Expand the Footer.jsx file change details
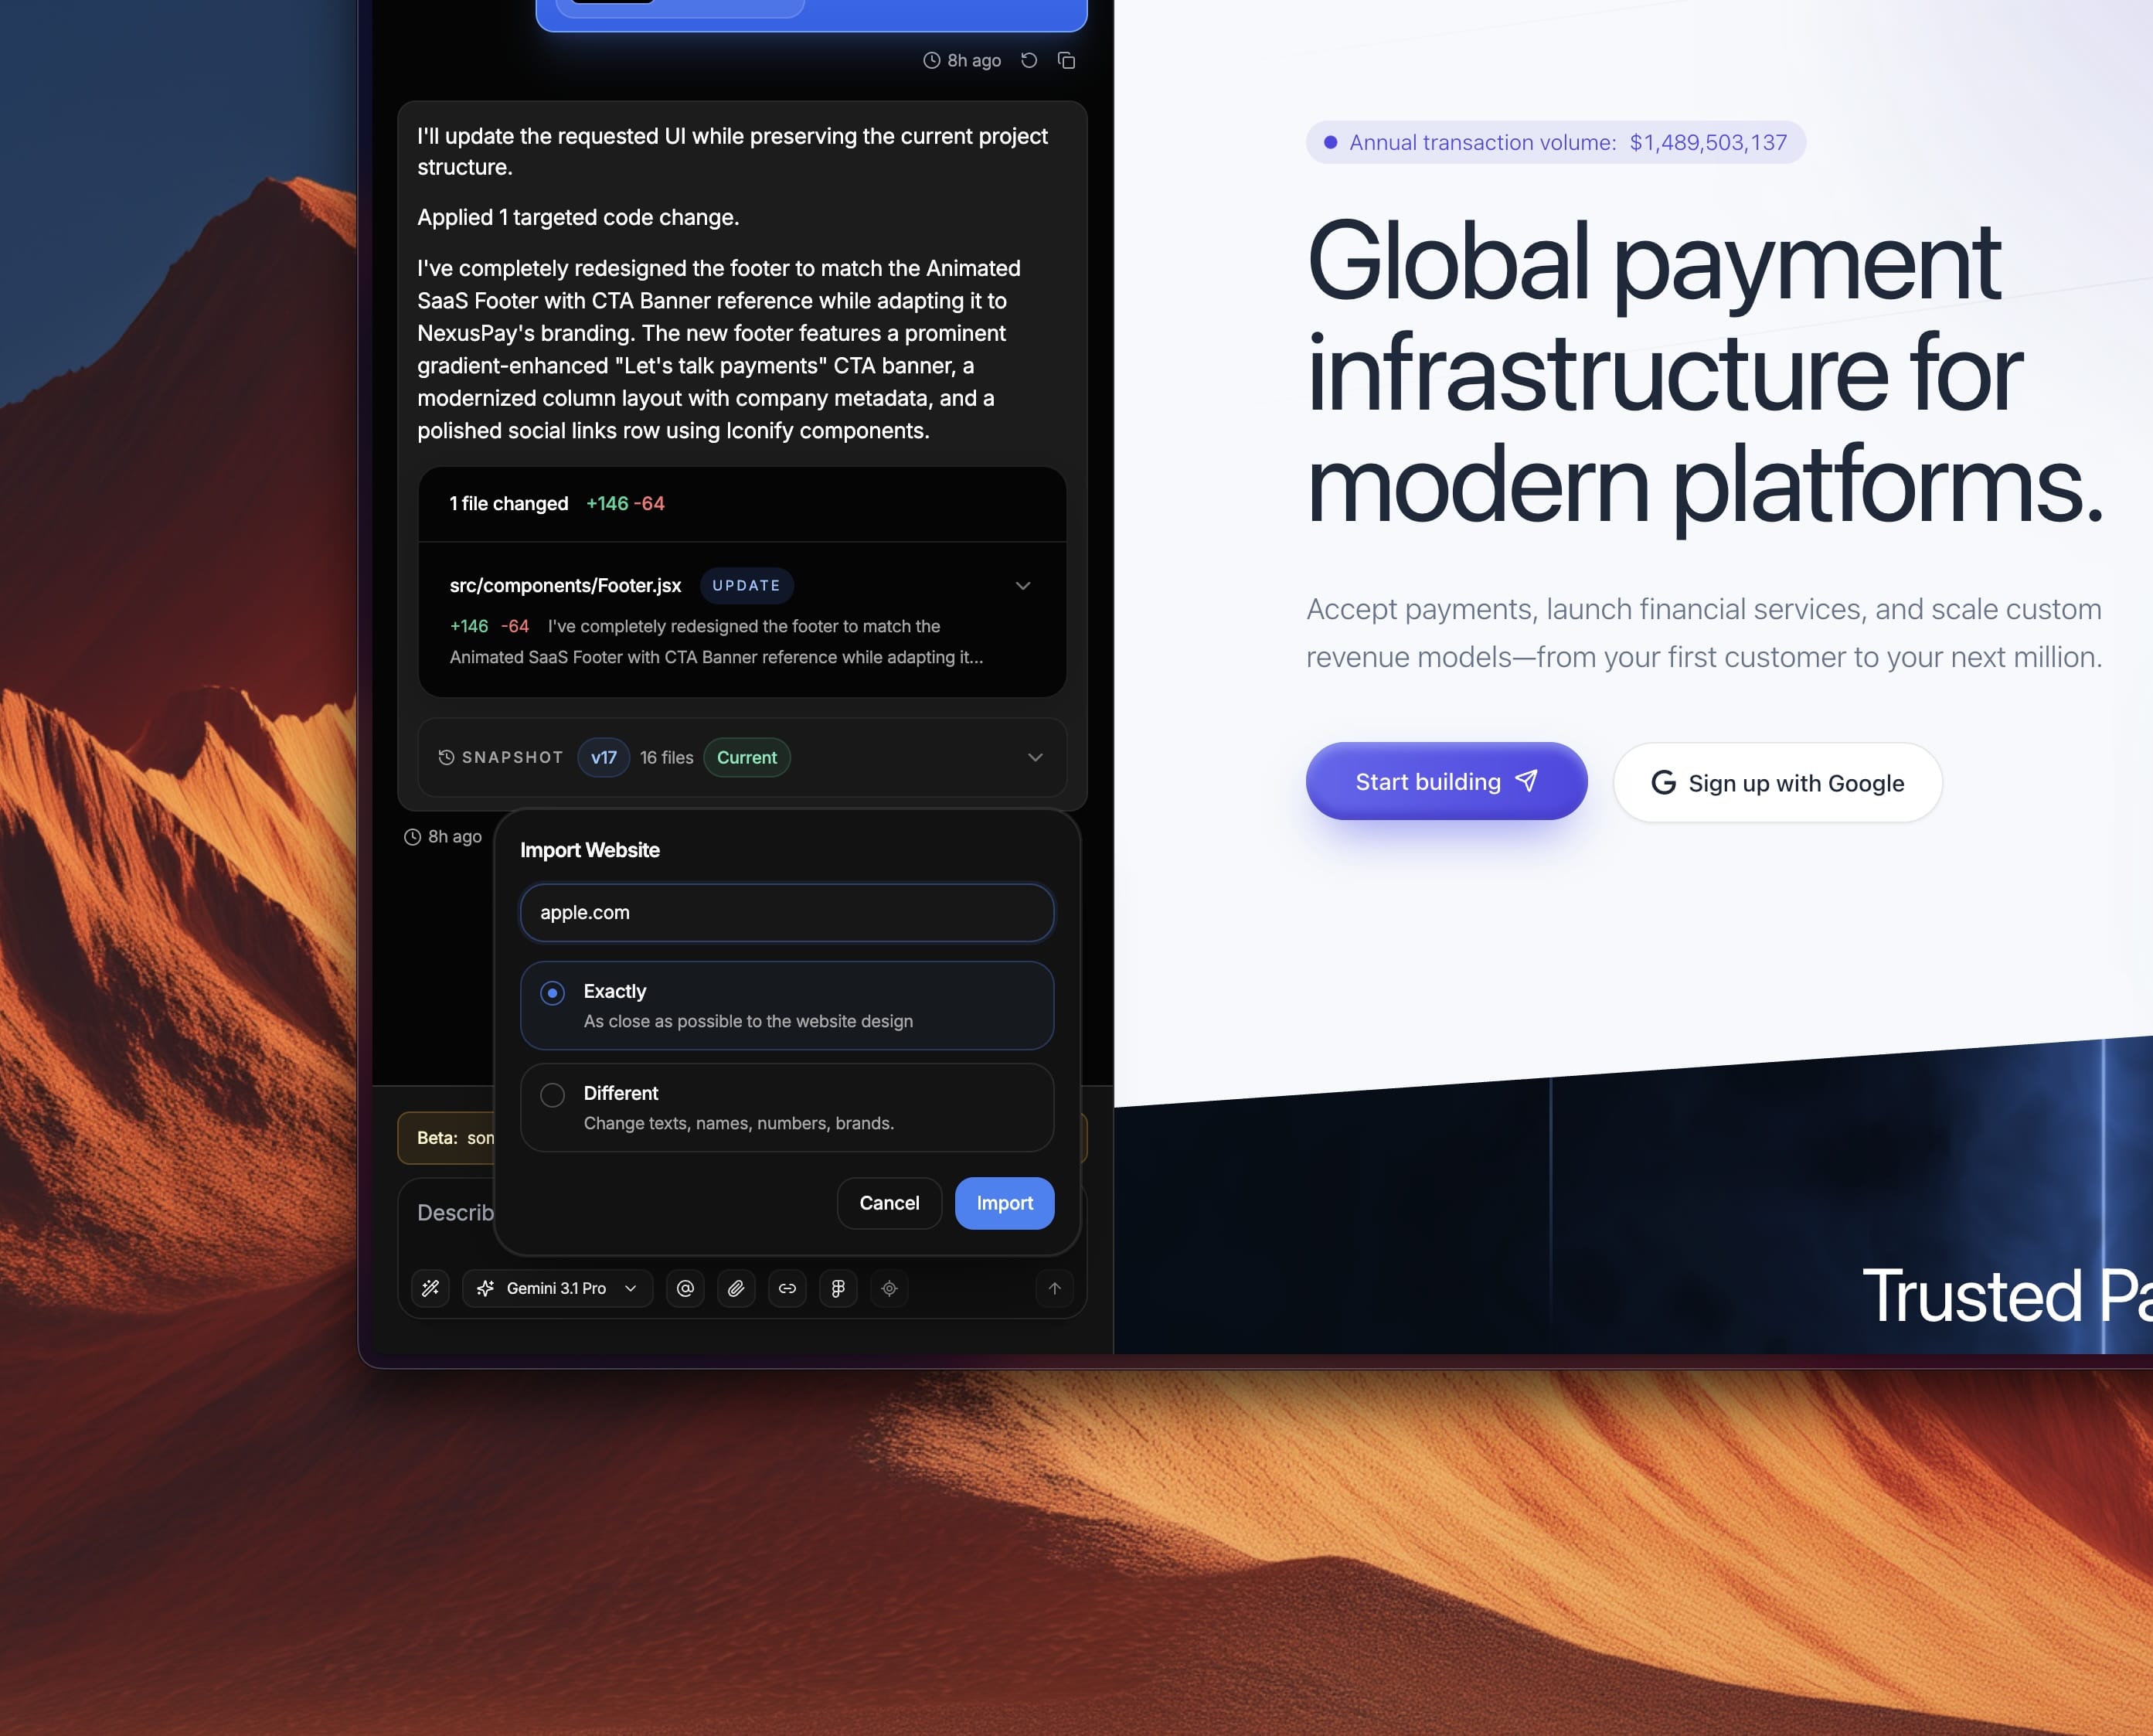This screenshot has width=2153, height=1736. point(1022,585)
